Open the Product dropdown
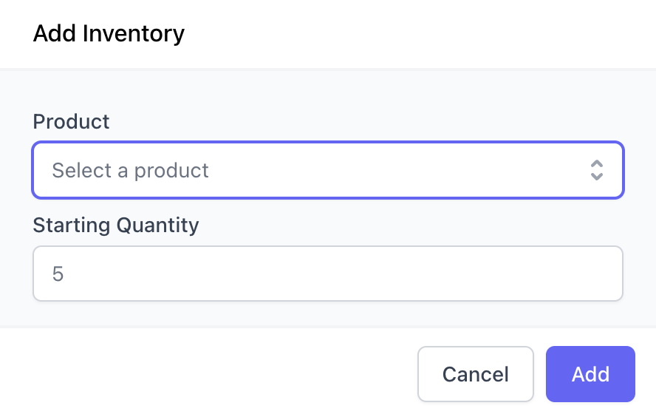 pos(327,170)
